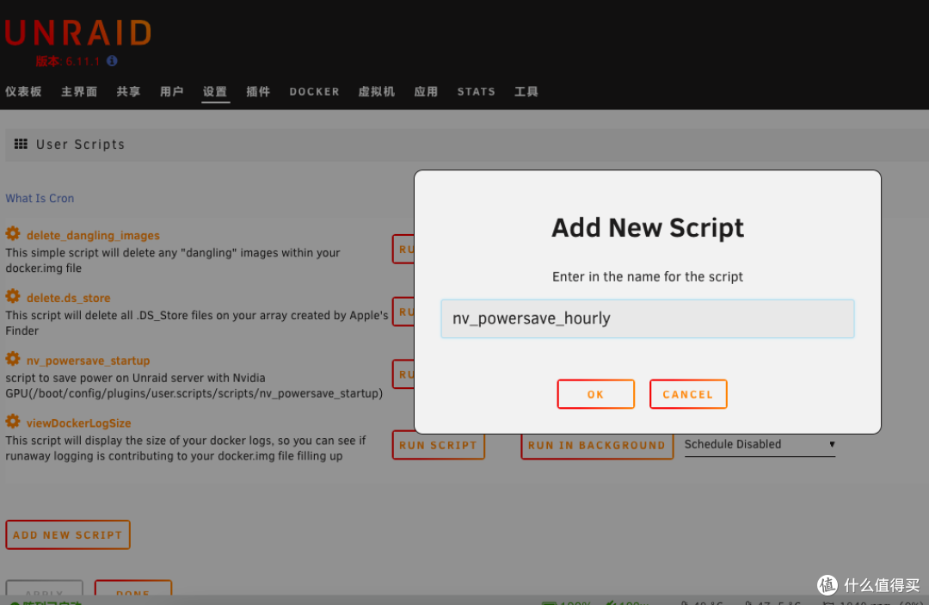This screenshot has width=929, height=605.
Task: Open the Schedule Disabled dropdown
Action: coord(759,445)
